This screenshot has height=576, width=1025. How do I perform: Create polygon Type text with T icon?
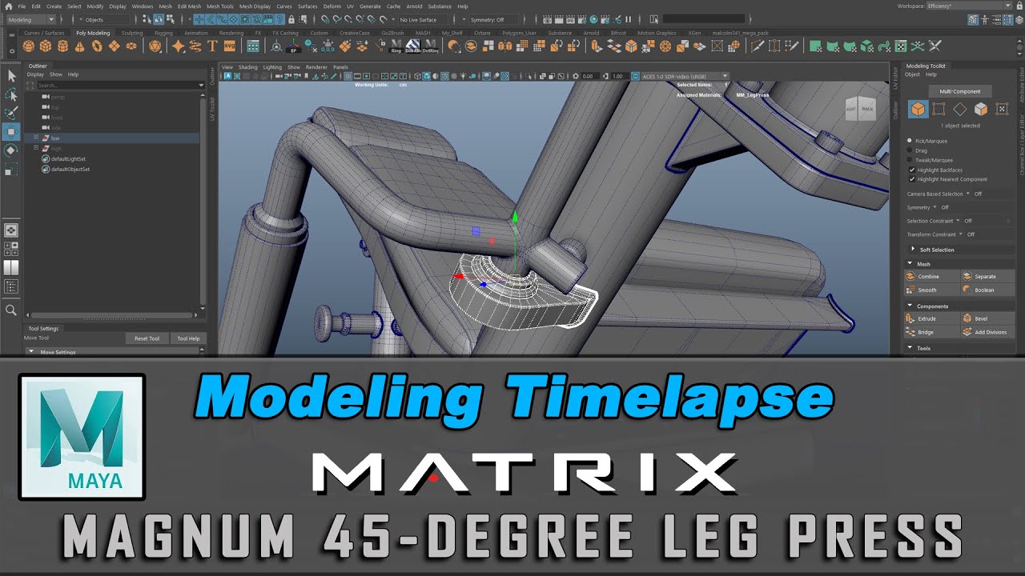click(213, 46)
